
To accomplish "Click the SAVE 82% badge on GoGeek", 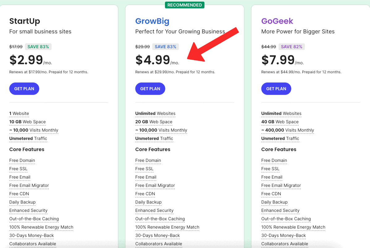I will pyautogui.click(x=292, y=47).
